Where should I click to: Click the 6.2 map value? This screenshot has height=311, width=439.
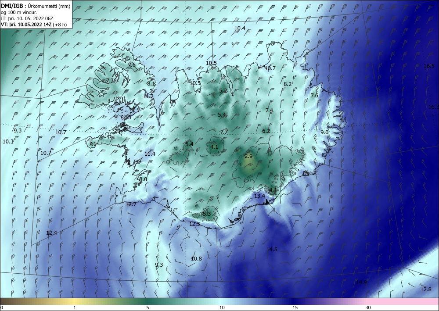coord(266,131)
